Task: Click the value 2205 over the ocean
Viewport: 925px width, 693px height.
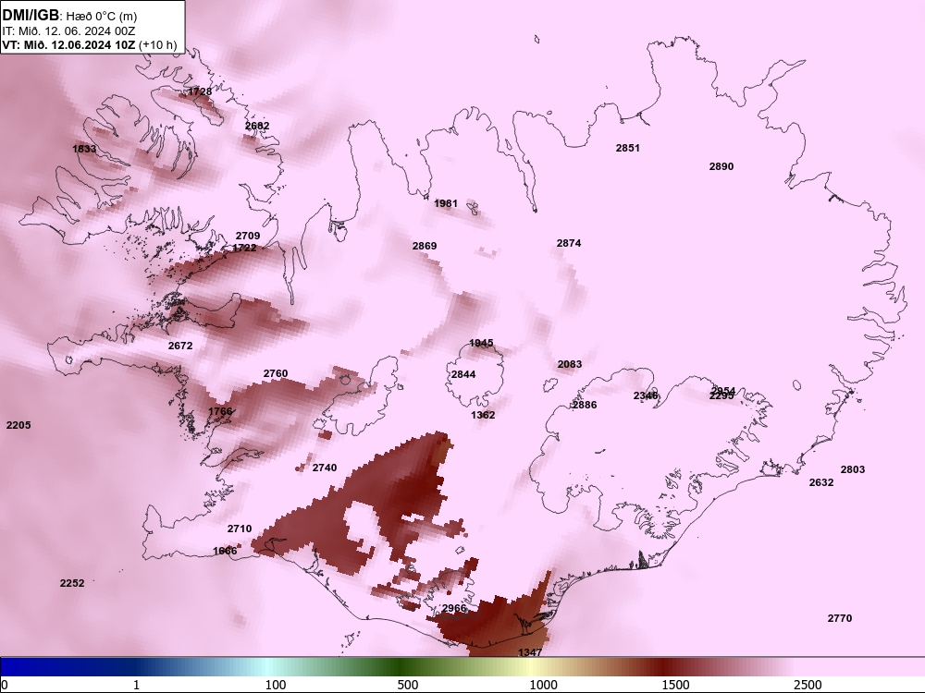Action: pos(18,425)
